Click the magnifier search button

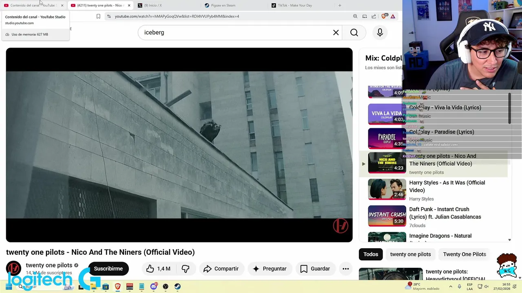click(x=354, y=33)
